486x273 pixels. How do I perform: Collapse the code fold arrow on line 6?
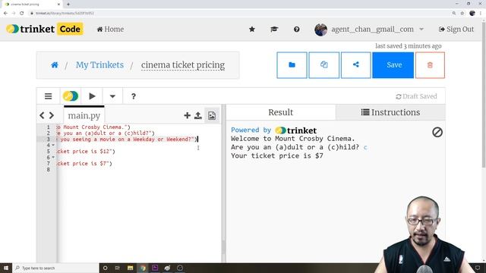53,157
